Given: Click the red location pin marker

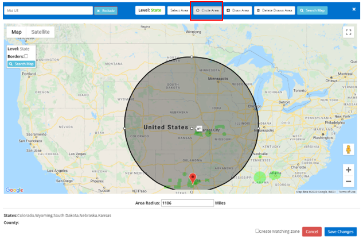Looking at the screenshot, I should point(193,178).
